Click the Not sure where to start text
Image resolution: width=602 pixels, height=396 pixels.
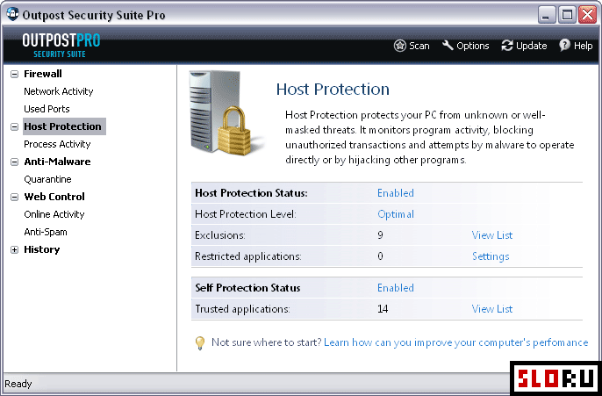pos(266,342)
